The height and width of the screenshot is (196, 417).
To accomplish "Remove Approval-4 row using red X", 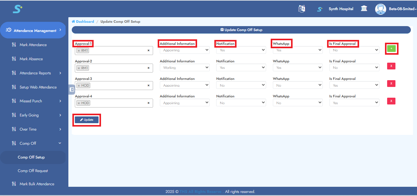I will (391, 101).
